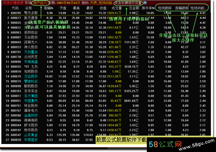This screenshot has height=152, width=216.
Task: Select stock row 鄂尔多斯 600295
Action: click(x=106, y=13)
